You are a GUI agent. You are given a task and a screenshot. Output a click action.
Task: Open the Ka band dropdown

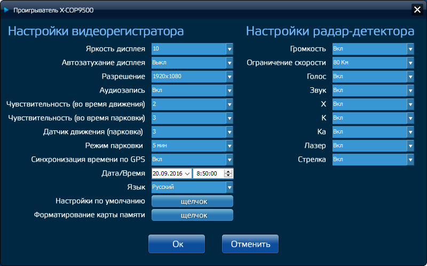tap(373, 132)
